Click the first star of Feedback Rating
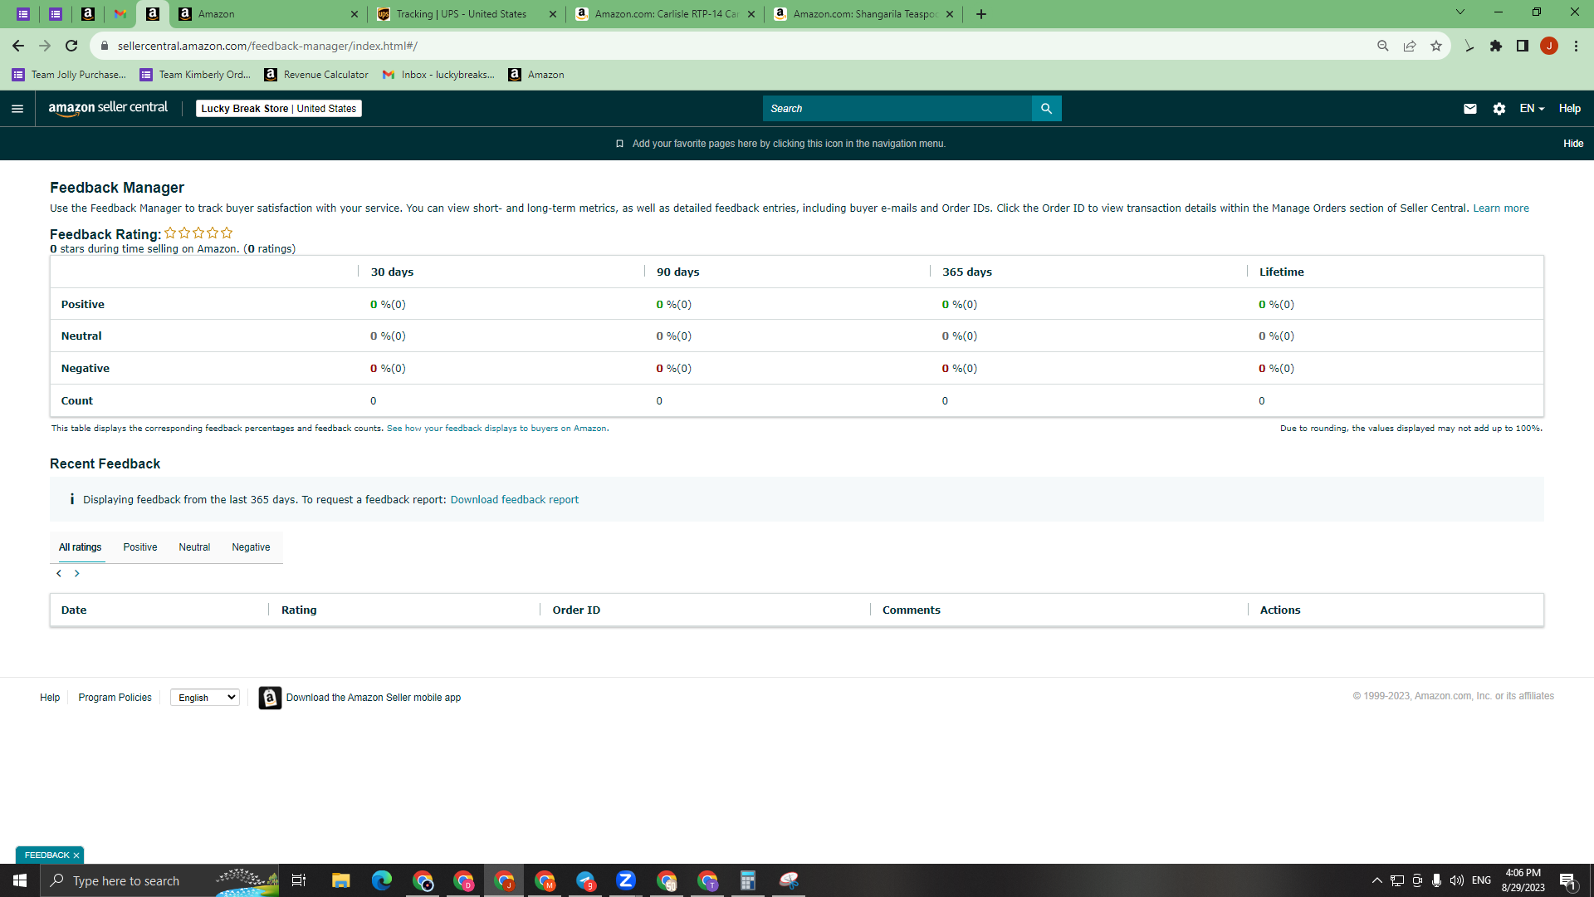1594x897 pixels. click(170, 233)
